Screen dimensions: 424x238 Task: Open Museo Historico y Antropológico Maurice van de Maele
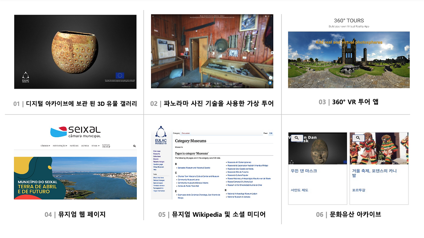(249, 179)
